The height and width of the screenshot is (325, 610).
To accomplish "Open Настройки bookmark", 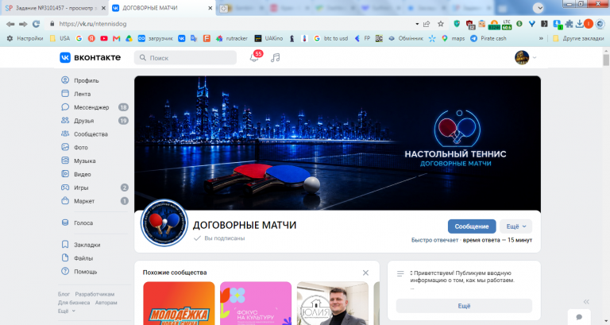I will click(x=25, y=38).
